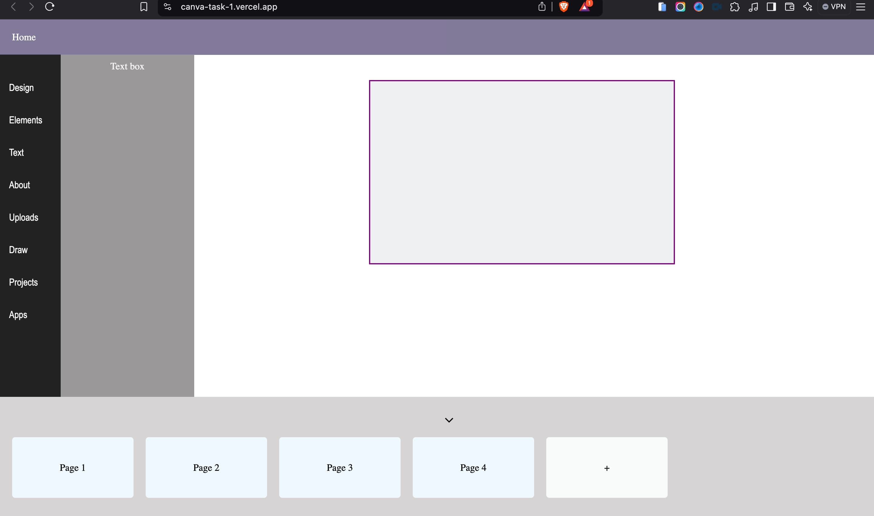Bookmark this page using the bookmark icon
Image resolution: width=874 pixels, height=516 pixels.
pos(144,7)
